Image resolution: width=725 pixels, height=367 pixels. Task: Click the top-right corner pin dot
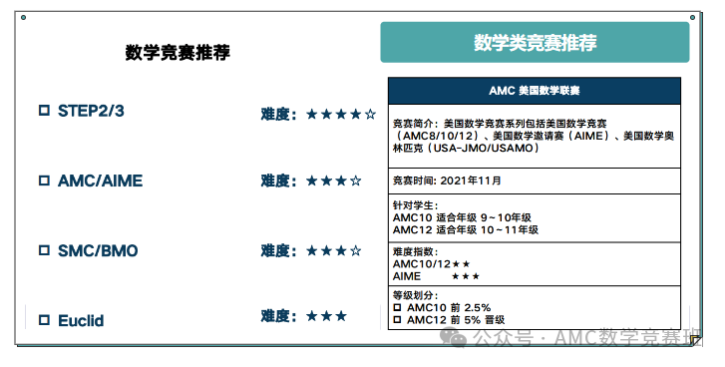coord(692,18)
